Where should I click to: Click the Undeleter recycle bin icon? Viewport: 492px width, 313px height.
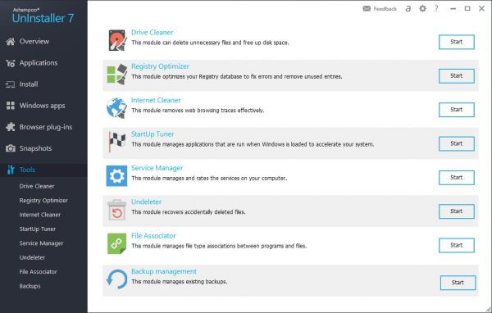click(116, 210)
